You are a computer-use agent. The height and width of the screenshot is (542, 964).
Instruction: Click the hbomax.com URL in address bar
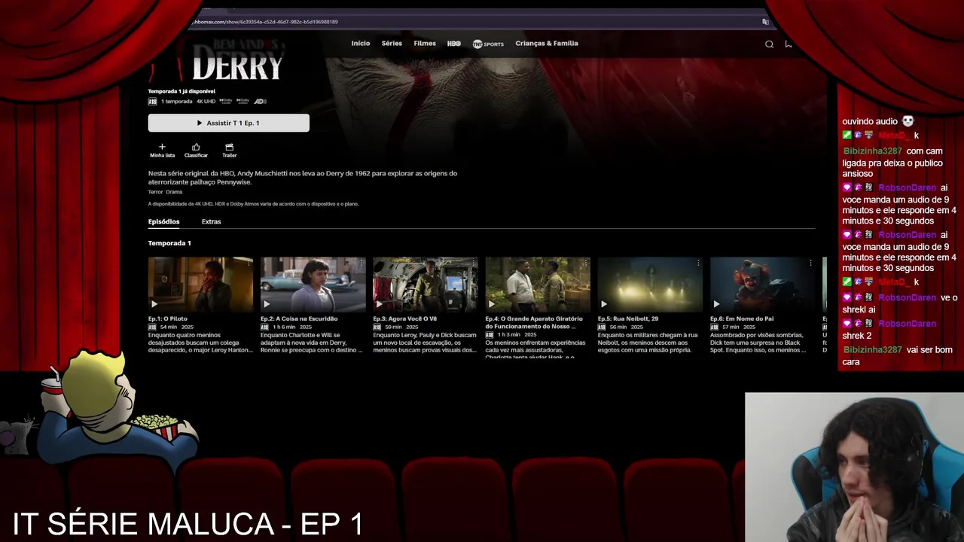click(x=265, y=22)
